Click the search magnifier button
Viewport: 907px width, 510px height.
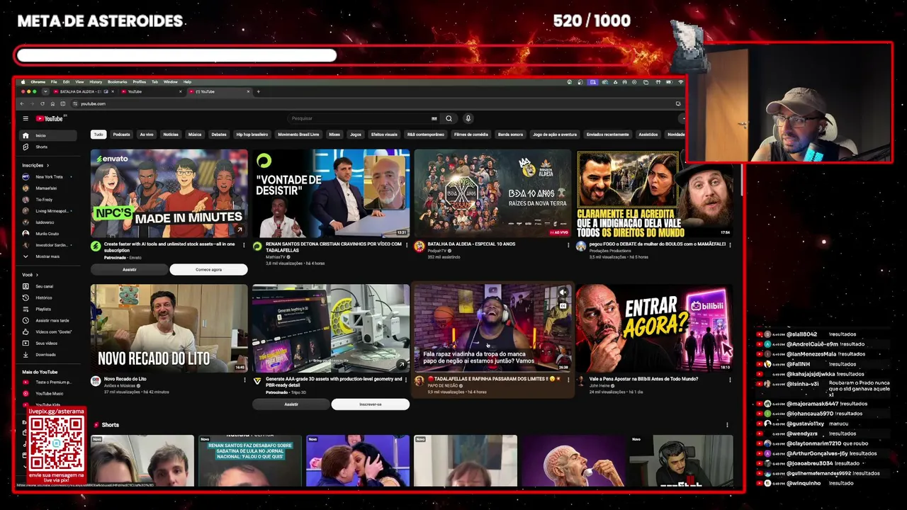click(x=449, y=118)
